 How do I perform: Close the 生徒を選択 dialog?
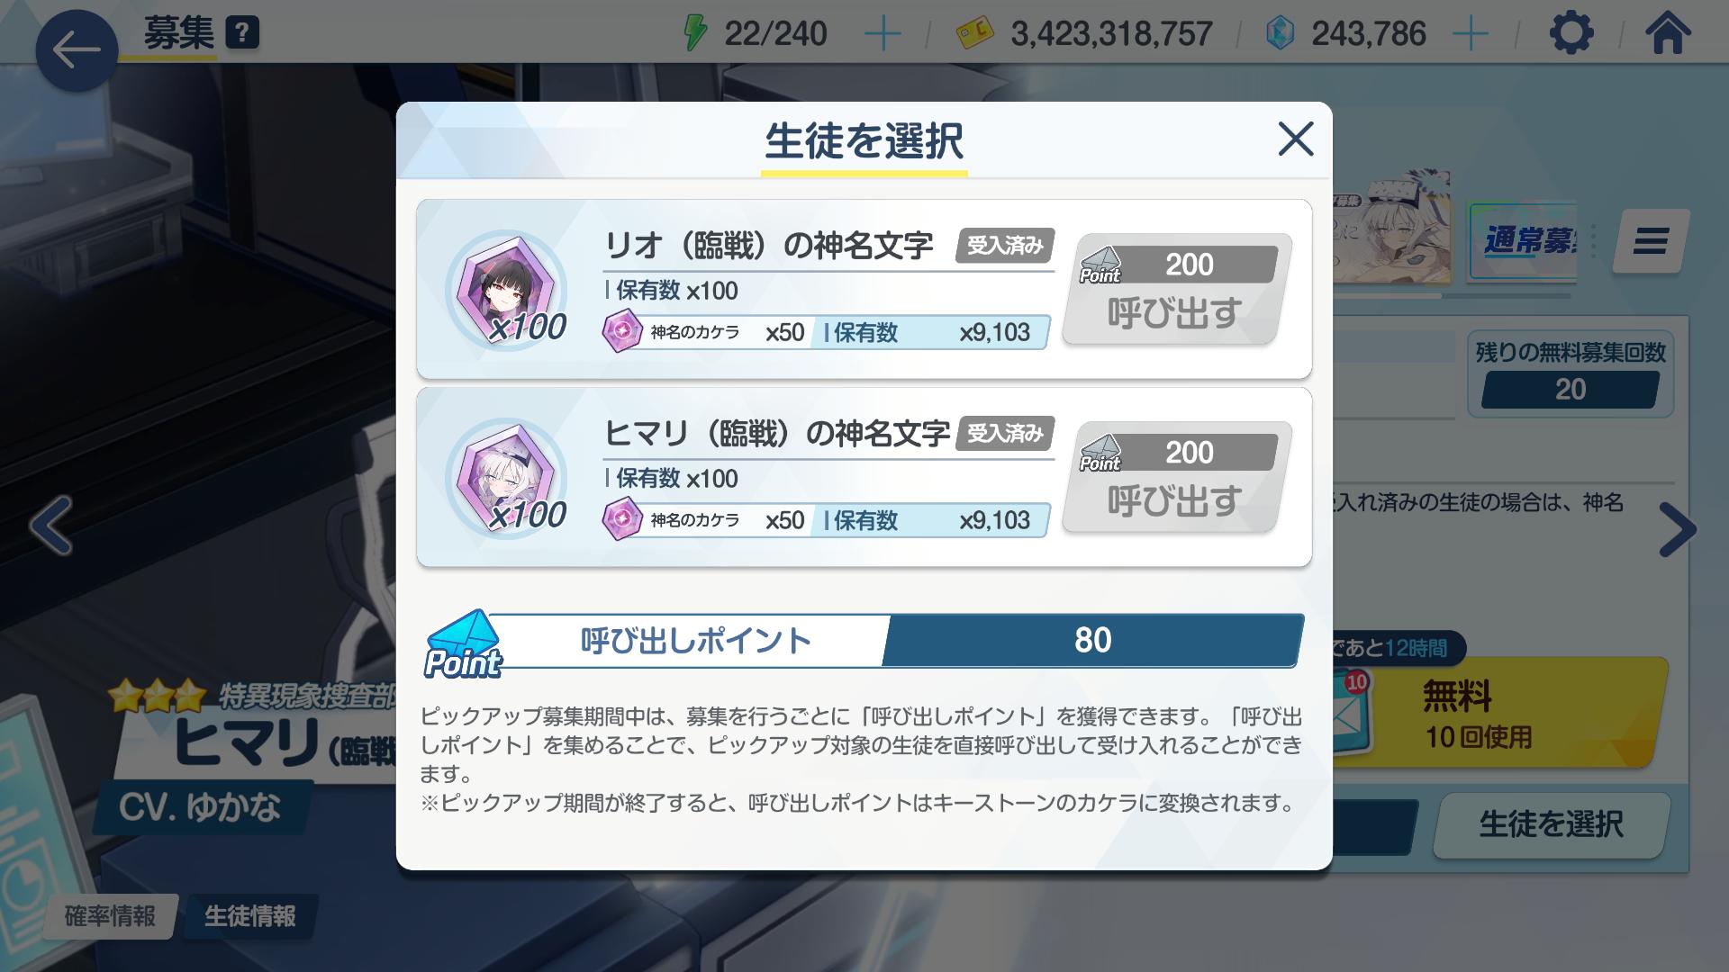[1296, 139]
